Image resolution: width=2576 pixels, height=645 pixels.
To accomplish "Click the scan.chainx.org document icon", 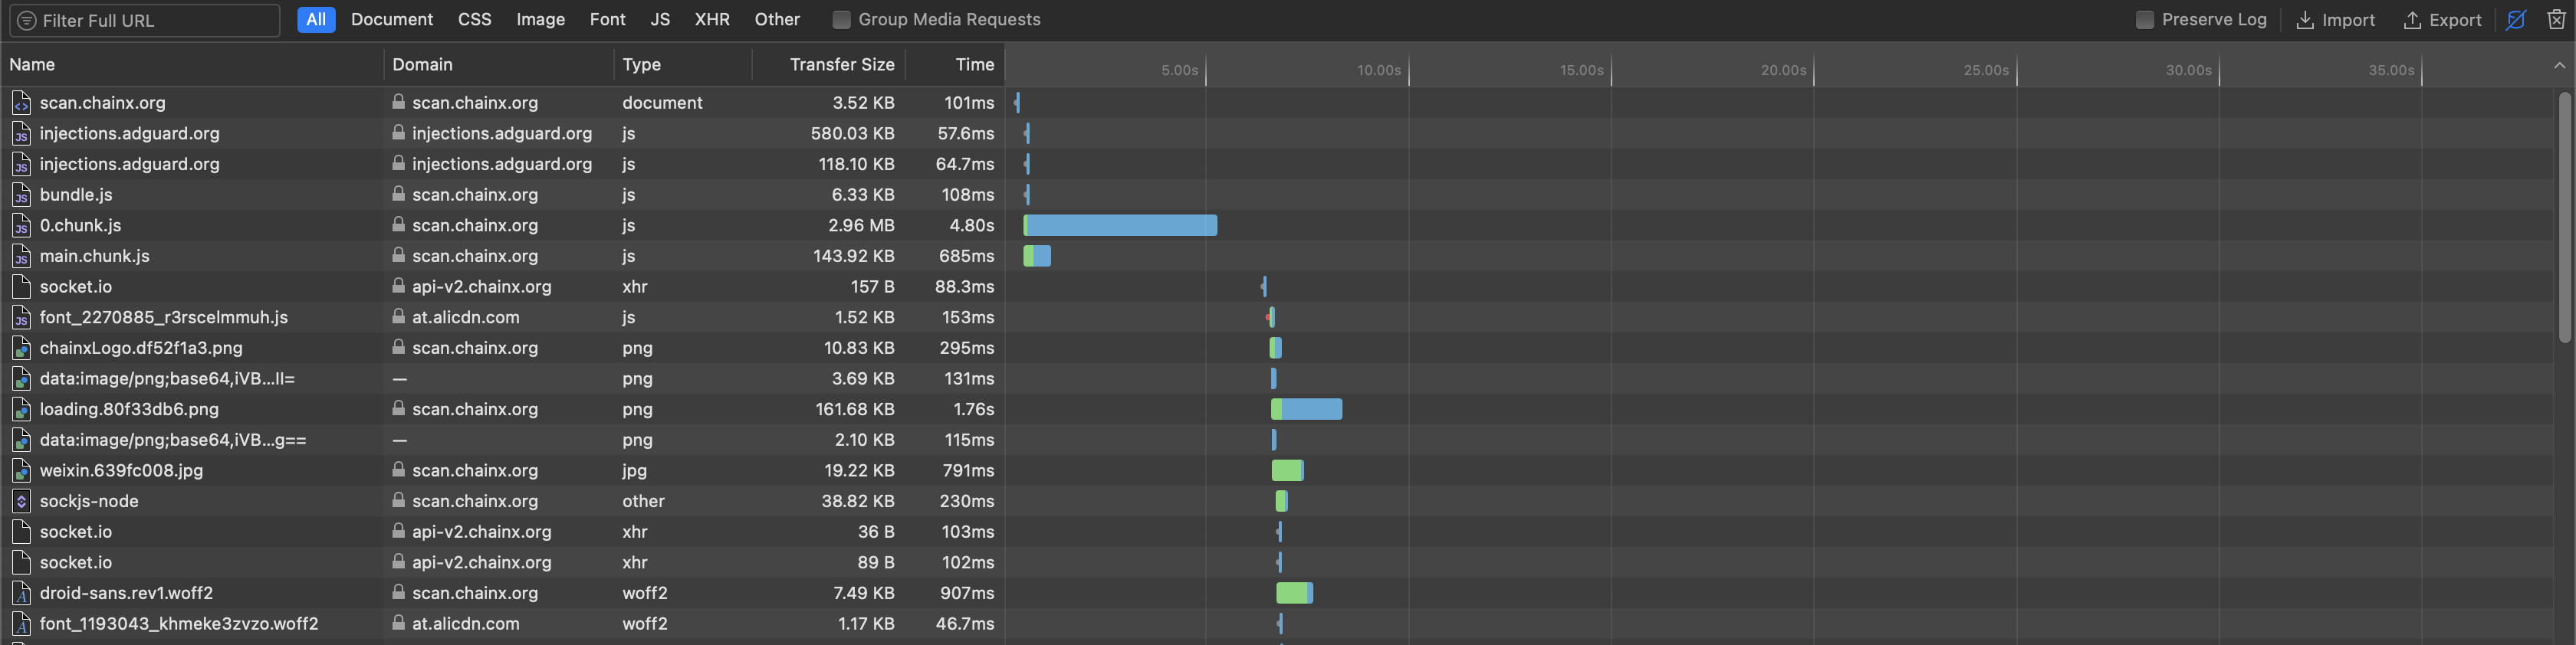I will pyautogui.click(x=21, y=103).
